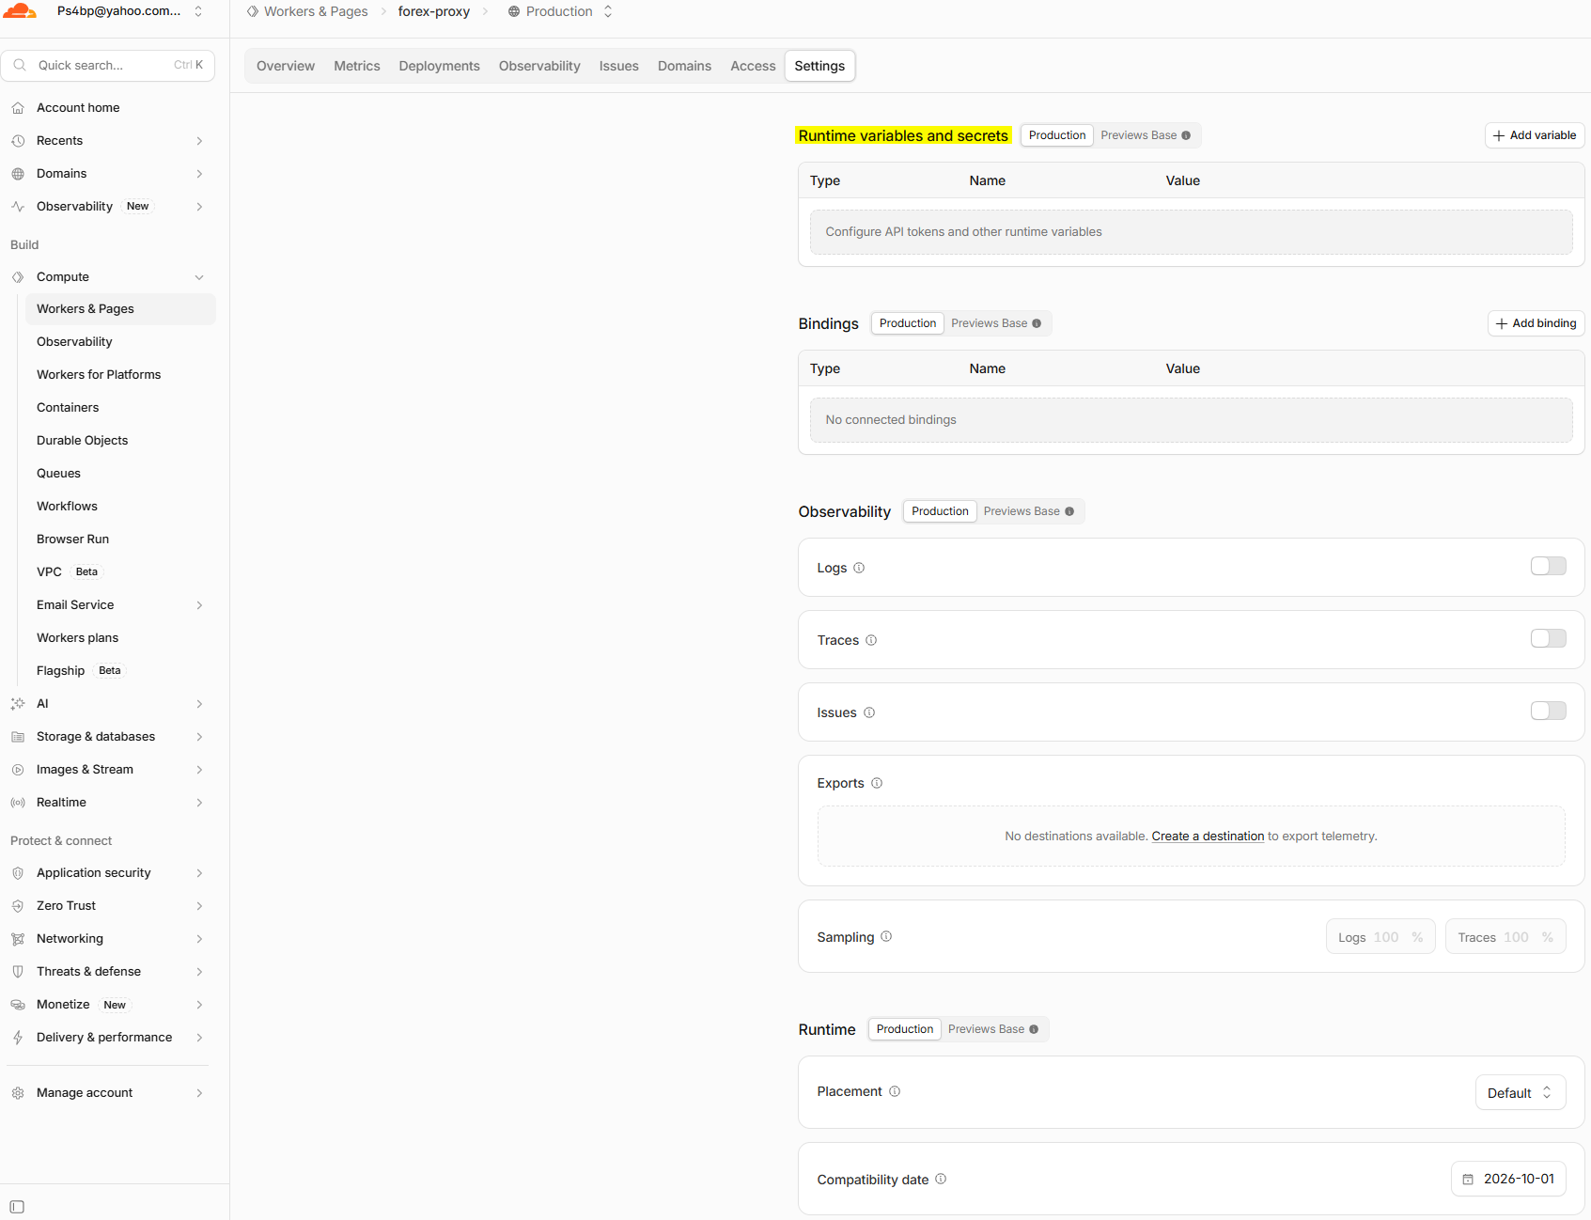The height and width of the screenshot is (1220, 1591).
Task: Click the Compute diamond icon
Action: pos(18,277)
